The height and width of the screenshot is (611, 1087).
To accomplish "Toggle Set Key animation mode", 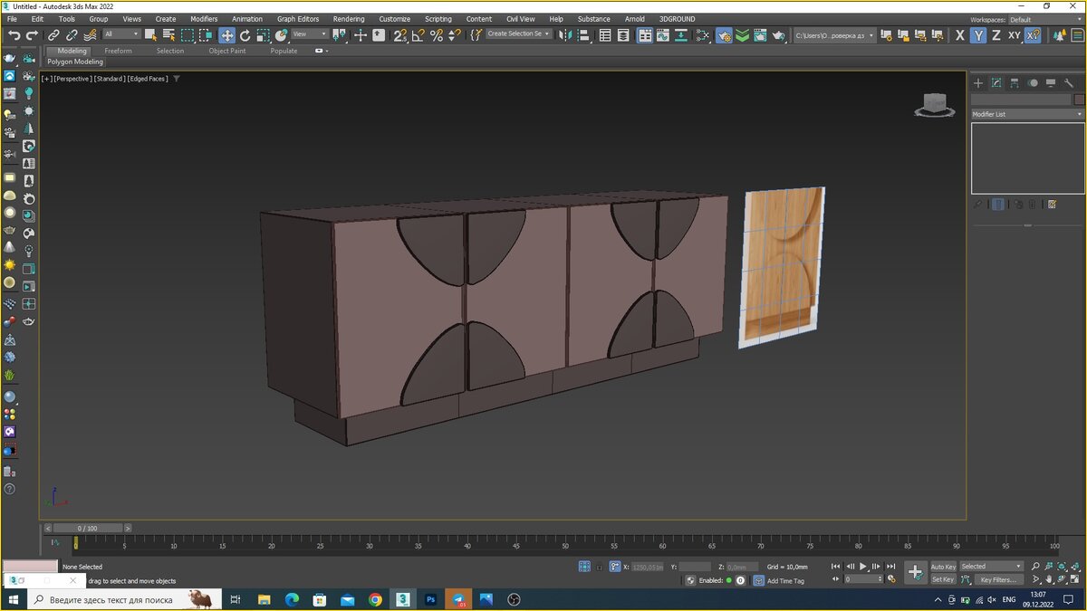I will pos(943,579).
